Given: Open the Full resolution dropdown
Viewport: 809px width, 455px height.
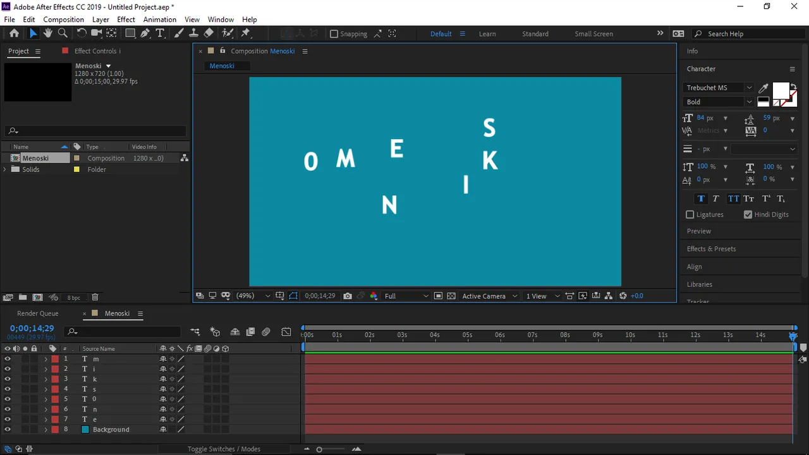Looking at the screenshot, I should click(406, 296).
